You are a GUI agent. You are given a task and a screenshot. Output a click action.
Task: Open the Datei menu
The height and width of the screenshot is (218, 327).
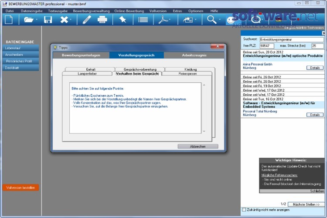(x=10, y=11)
